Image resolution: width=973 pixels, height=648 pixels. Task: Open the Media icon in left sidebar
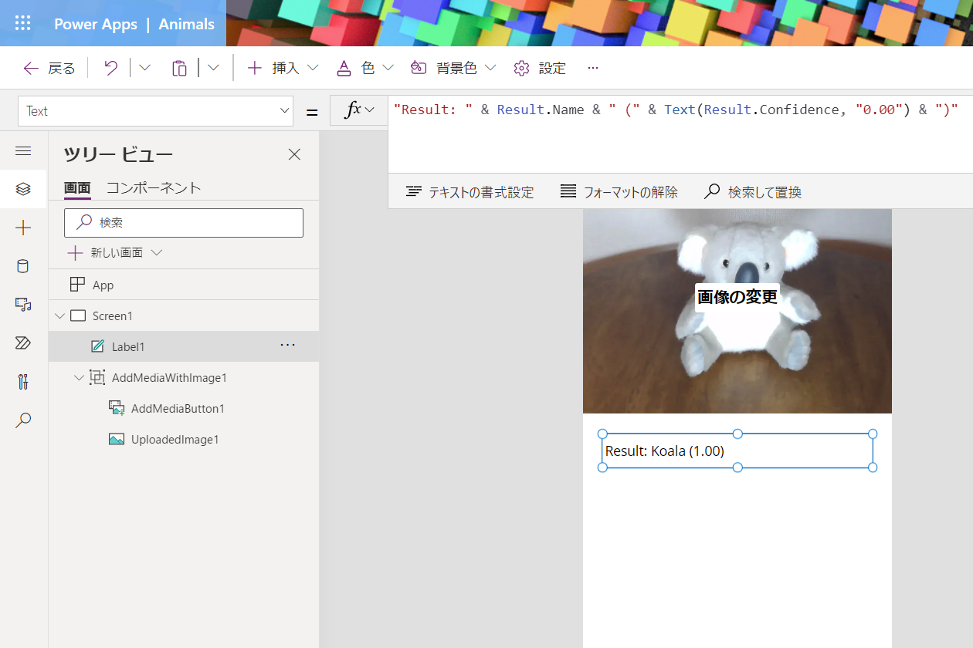[x=23, y=305]
